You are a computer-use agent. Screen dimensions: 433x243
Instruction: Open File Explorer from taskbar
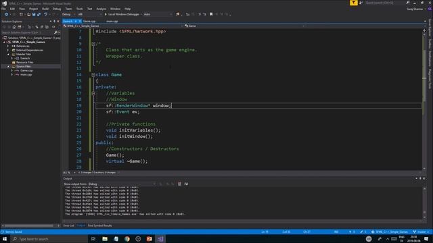click(x=105, y=239)
